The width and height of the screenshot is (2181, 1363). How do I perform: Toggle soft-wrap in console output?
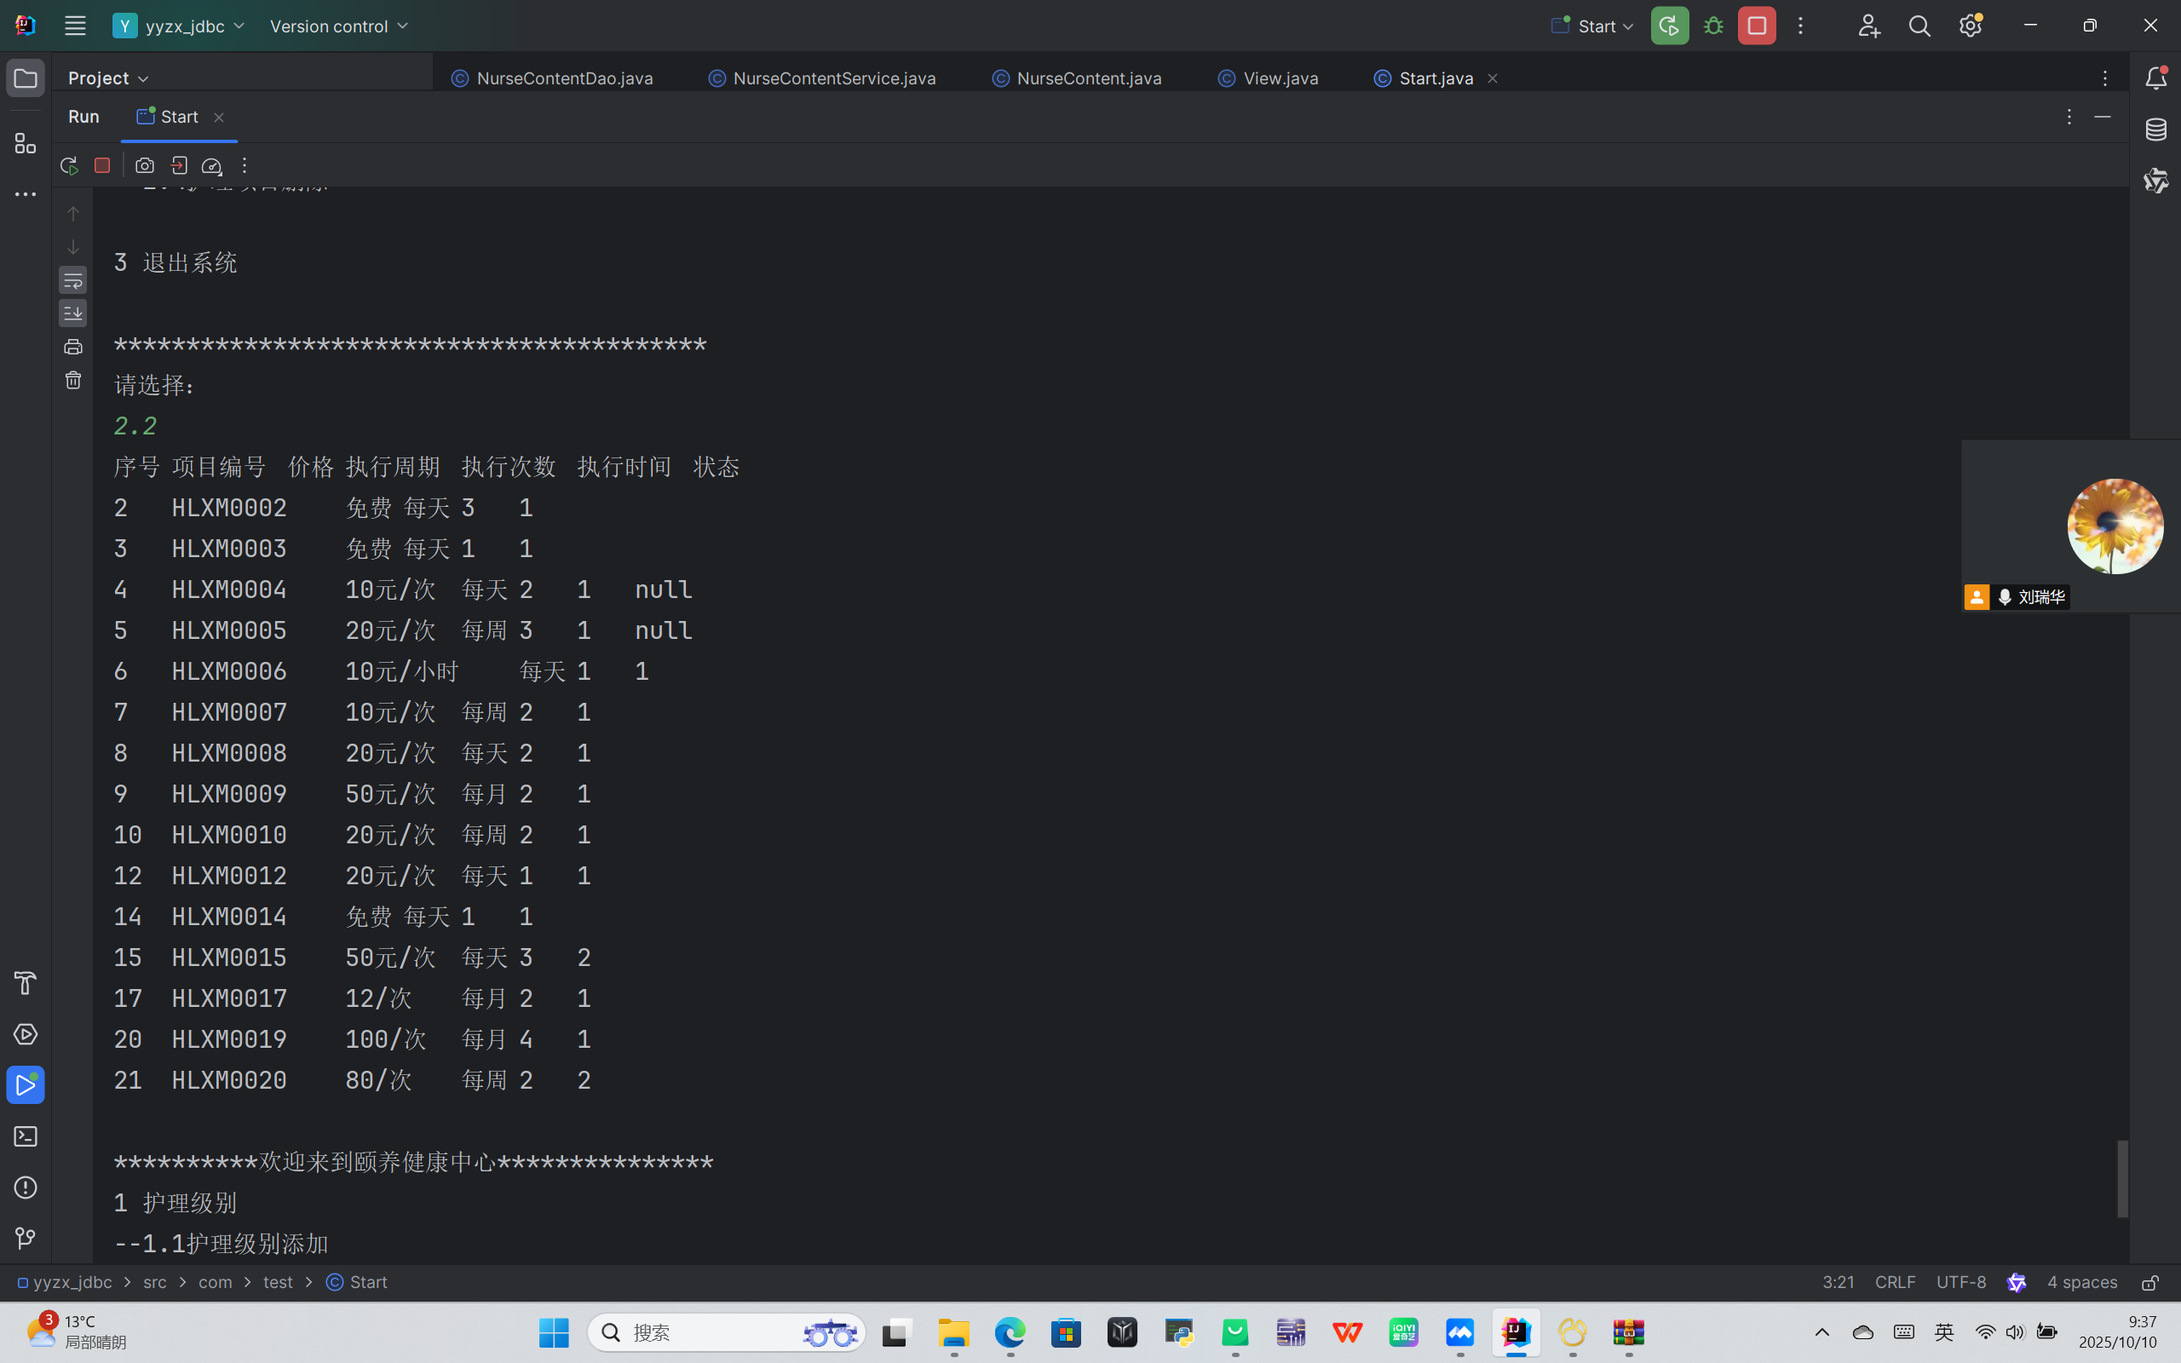(x=73, y=280)
